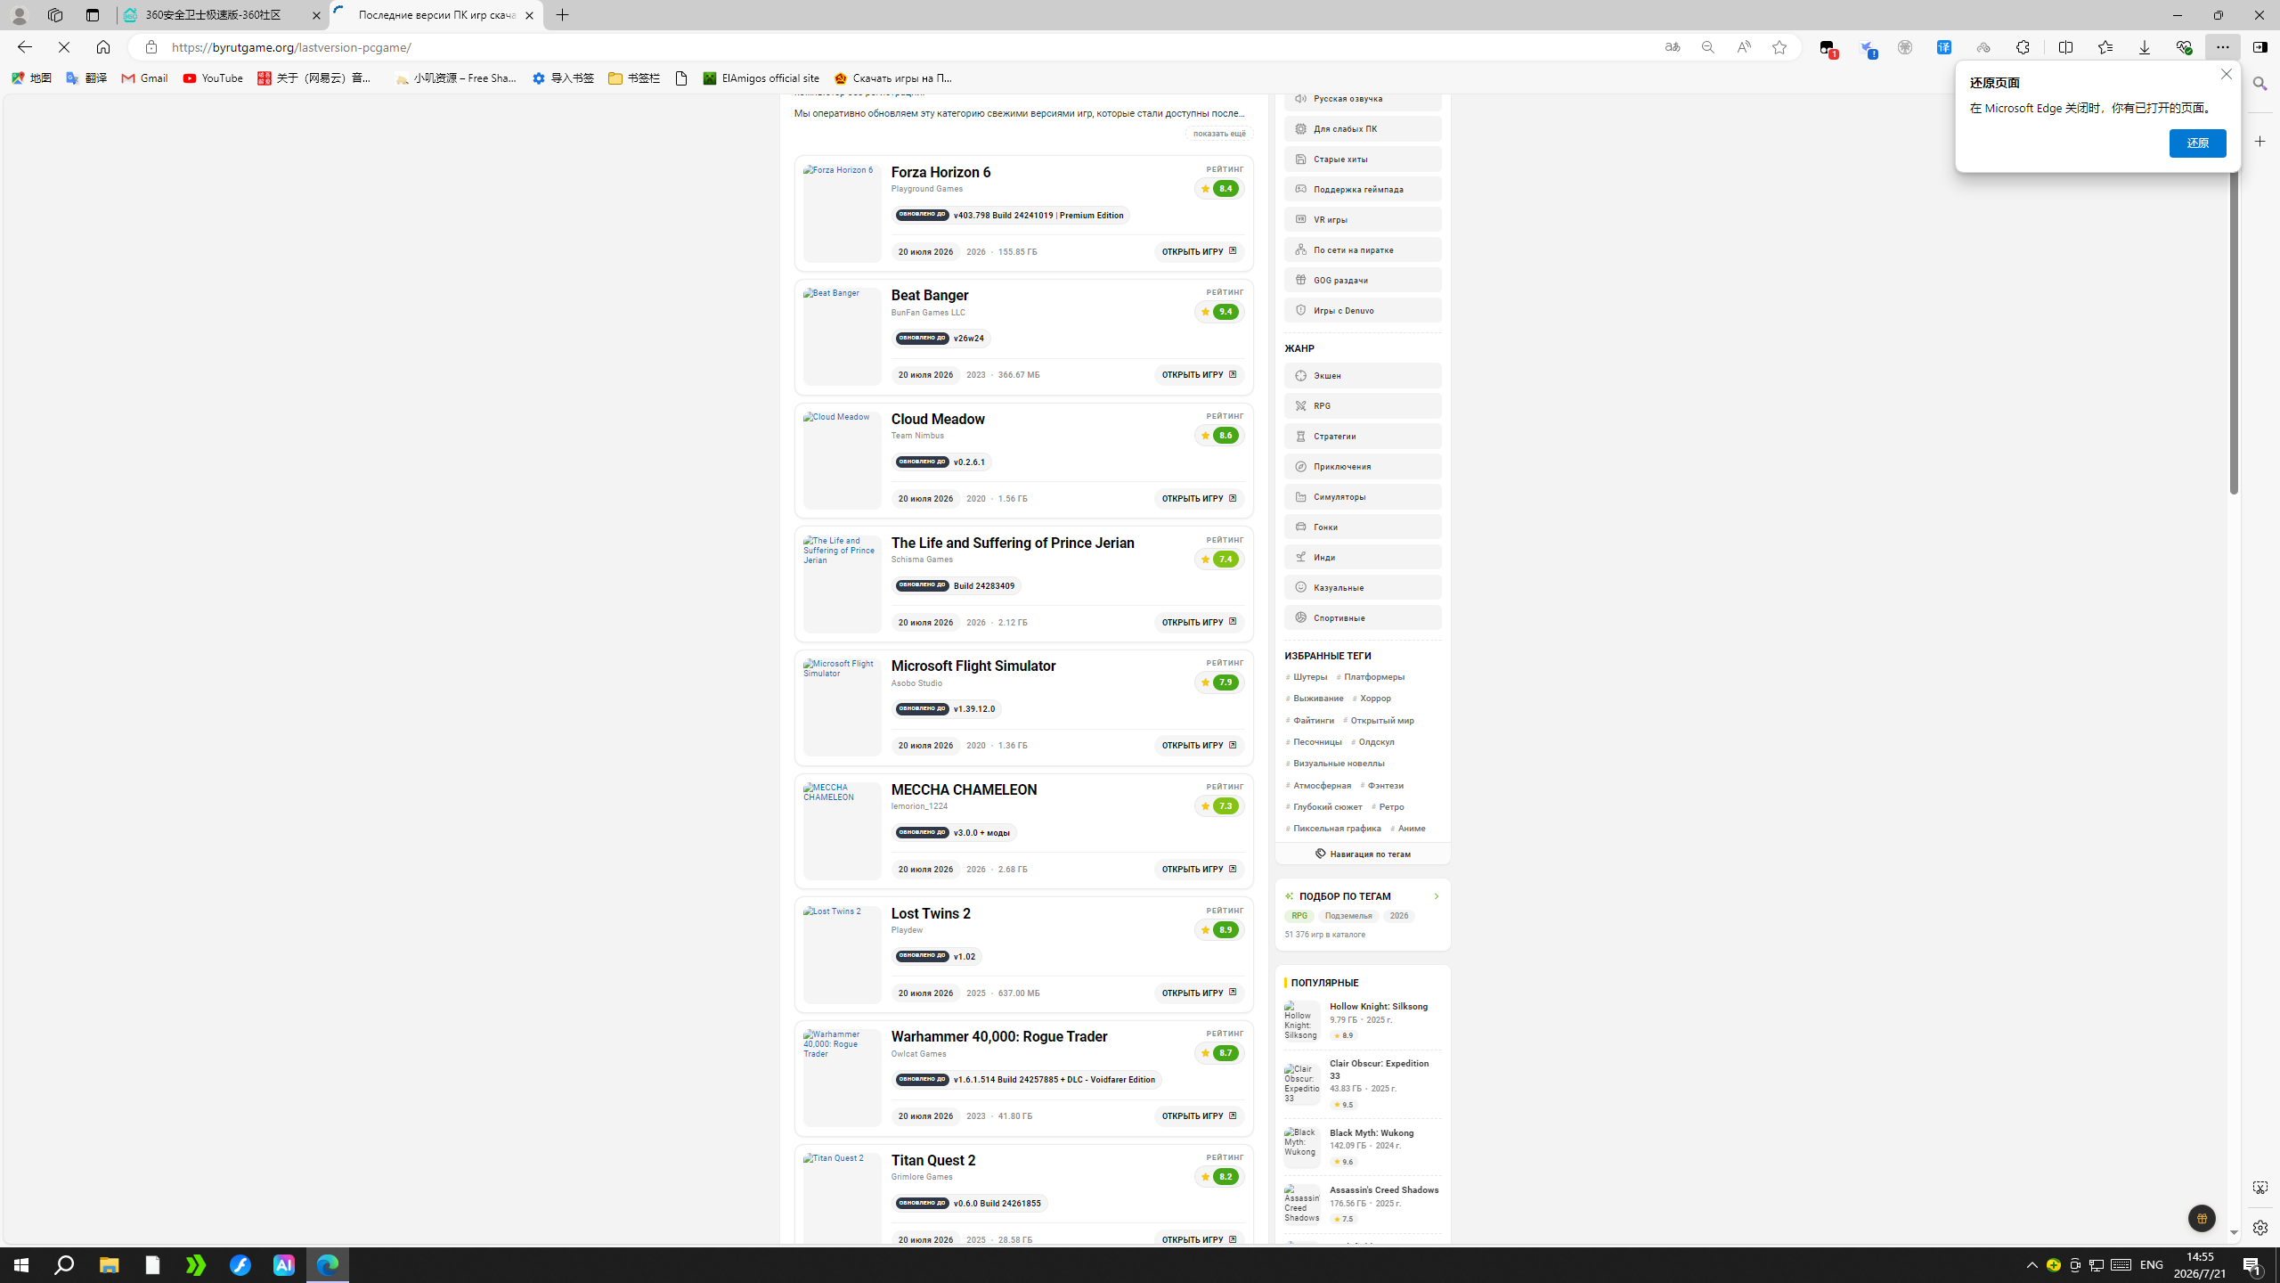Show hidden system tray icons
Screen dimensions: 2280x1283
tap(2032, 1264)
